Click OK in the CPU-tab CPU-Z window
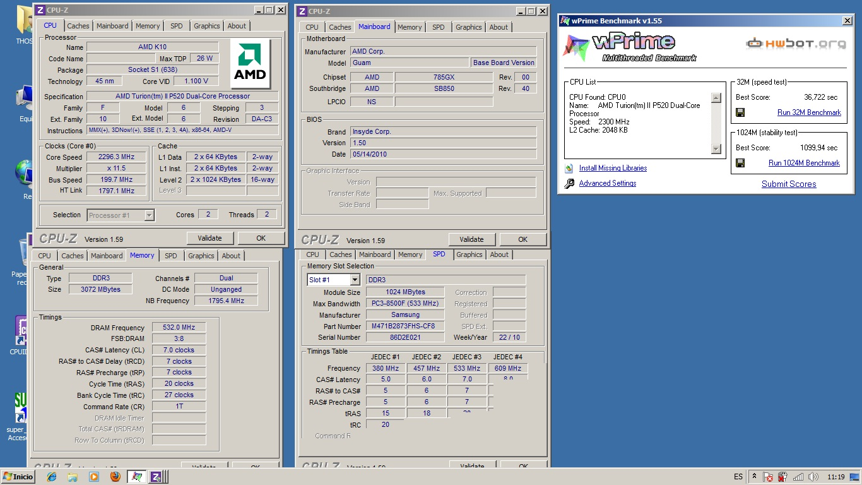Image resolution: width=862 pixels, height=485 pixels. [261, 238]
